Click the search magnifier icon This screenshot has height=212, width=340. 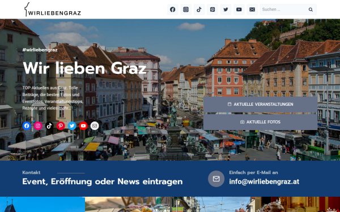point(311,10)
